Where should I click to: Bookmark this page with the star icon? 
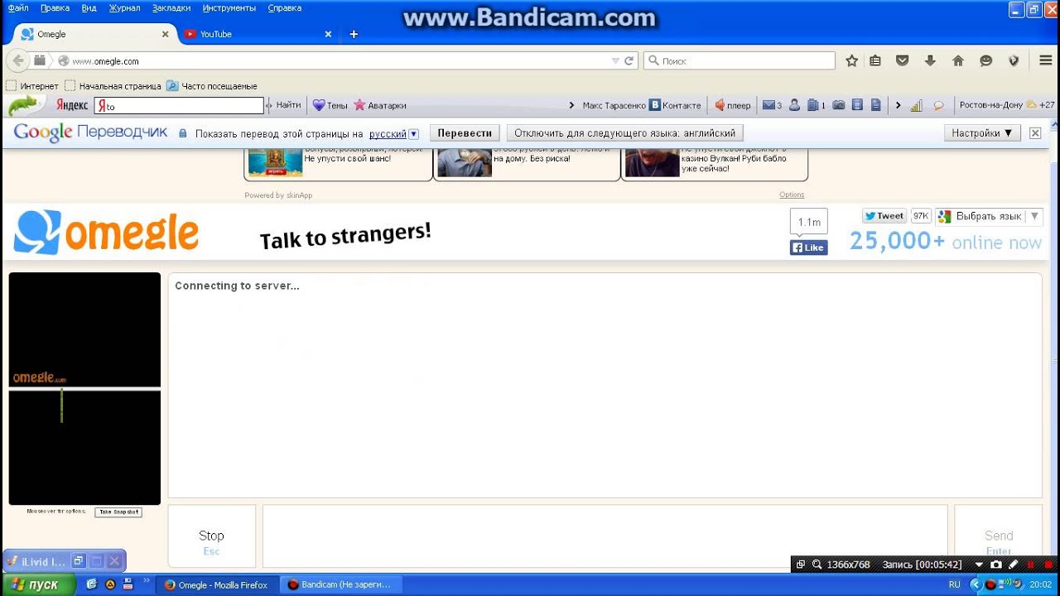tap(851, 60)
